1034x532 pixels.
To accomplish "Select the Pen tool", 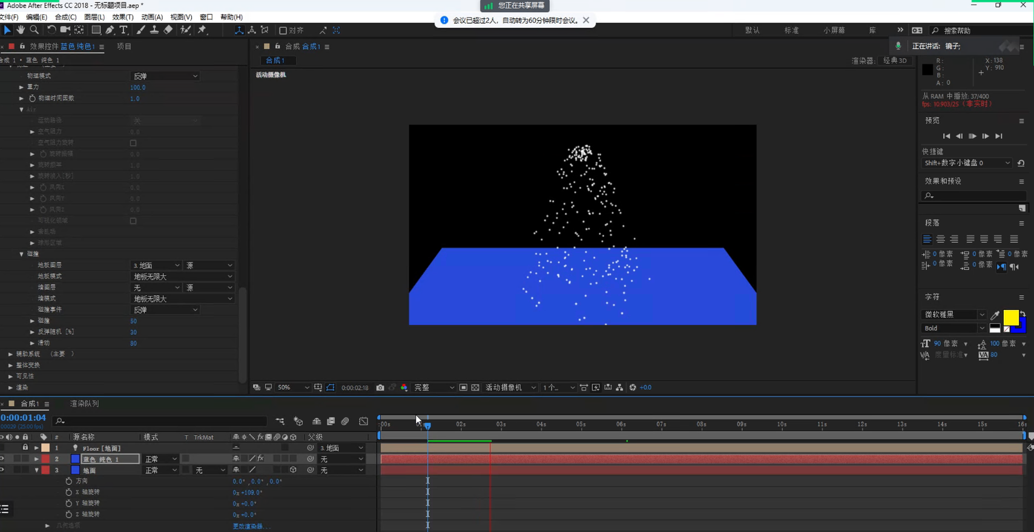I will point(110,30).
